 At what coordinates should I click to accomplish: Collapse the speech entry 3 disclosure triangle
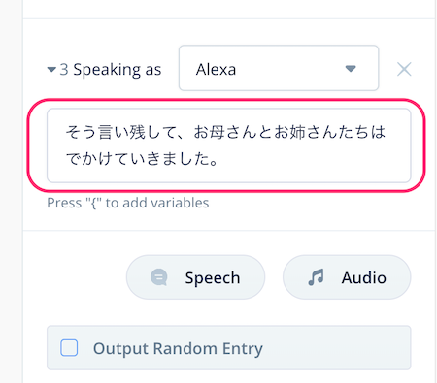[51, 69]
